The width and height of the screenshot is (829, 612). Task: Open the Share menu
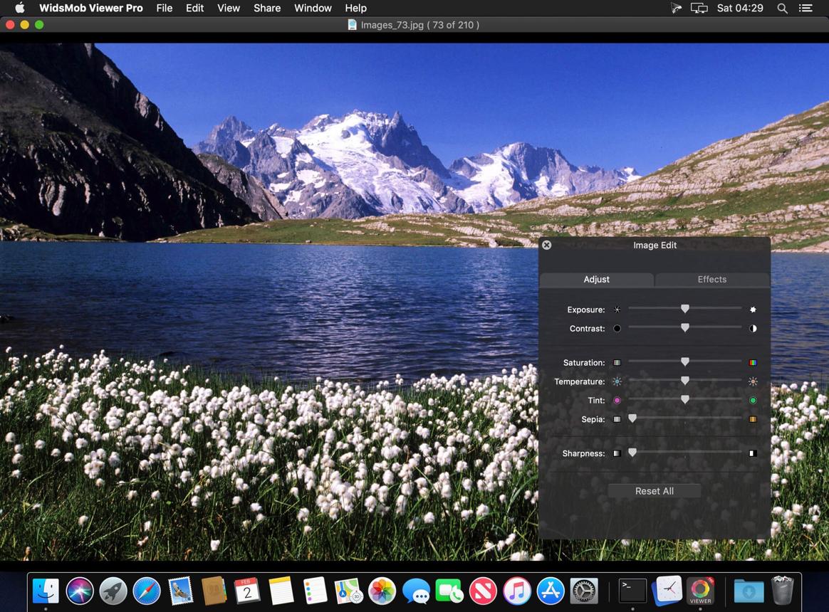pyautogui.click(x=267, y=8)
